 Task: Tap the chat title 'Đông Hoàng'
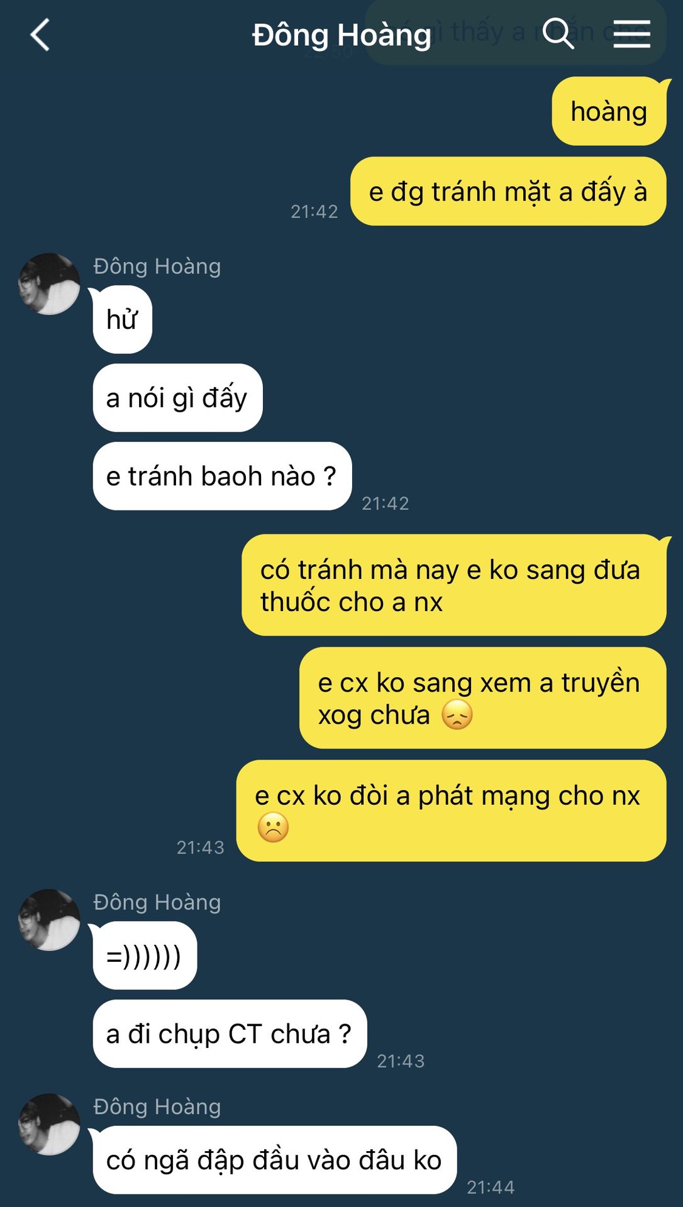click(341, 35)
